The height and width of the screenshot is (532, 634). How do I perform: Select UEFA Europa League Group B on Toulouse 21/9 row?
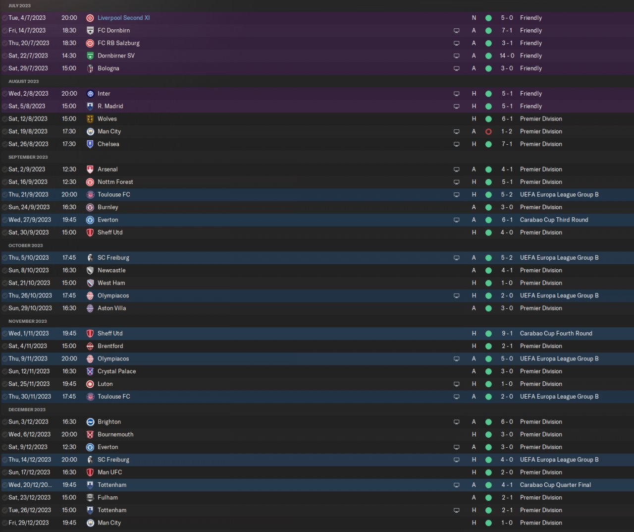click(559, 195)
